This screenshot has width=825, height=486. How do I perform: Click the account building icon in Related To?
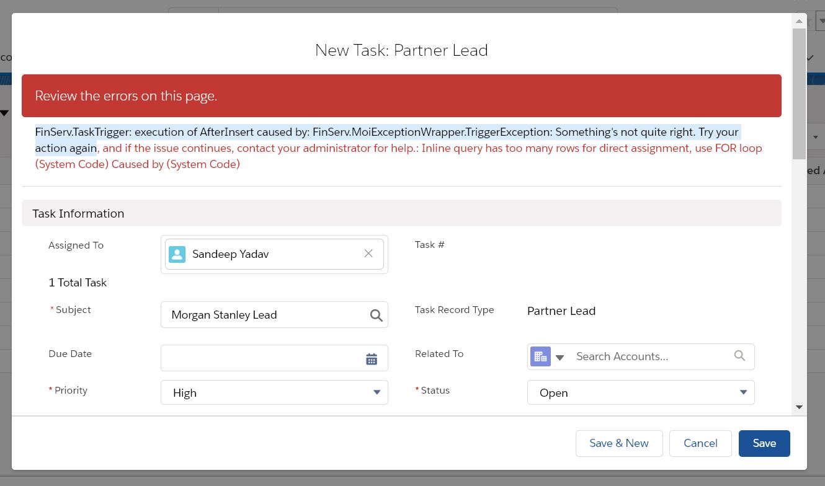(x=540, y=356)
